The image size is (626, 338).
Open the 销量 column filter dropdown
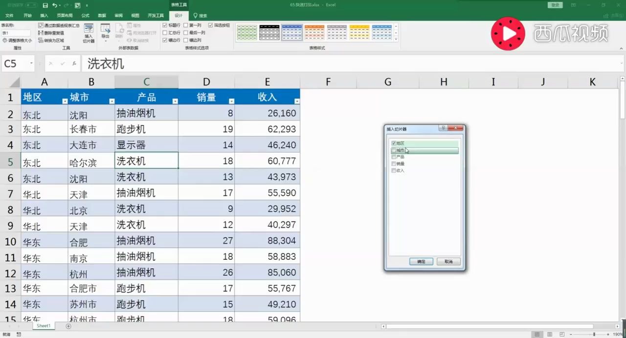tap(231, 101)
